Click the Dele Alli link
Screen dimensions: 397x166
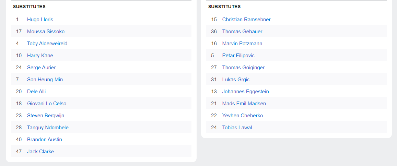pyautogui.click(x=36, y=92)
